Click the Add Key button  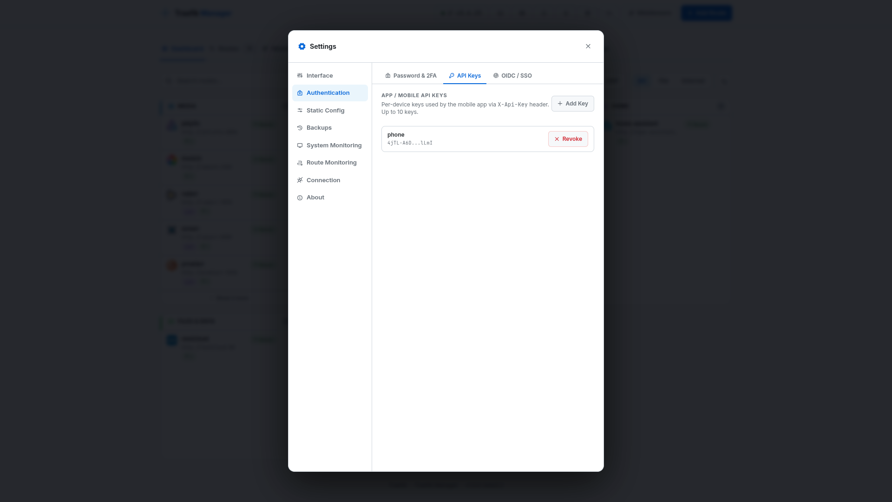tap(572, 104)
